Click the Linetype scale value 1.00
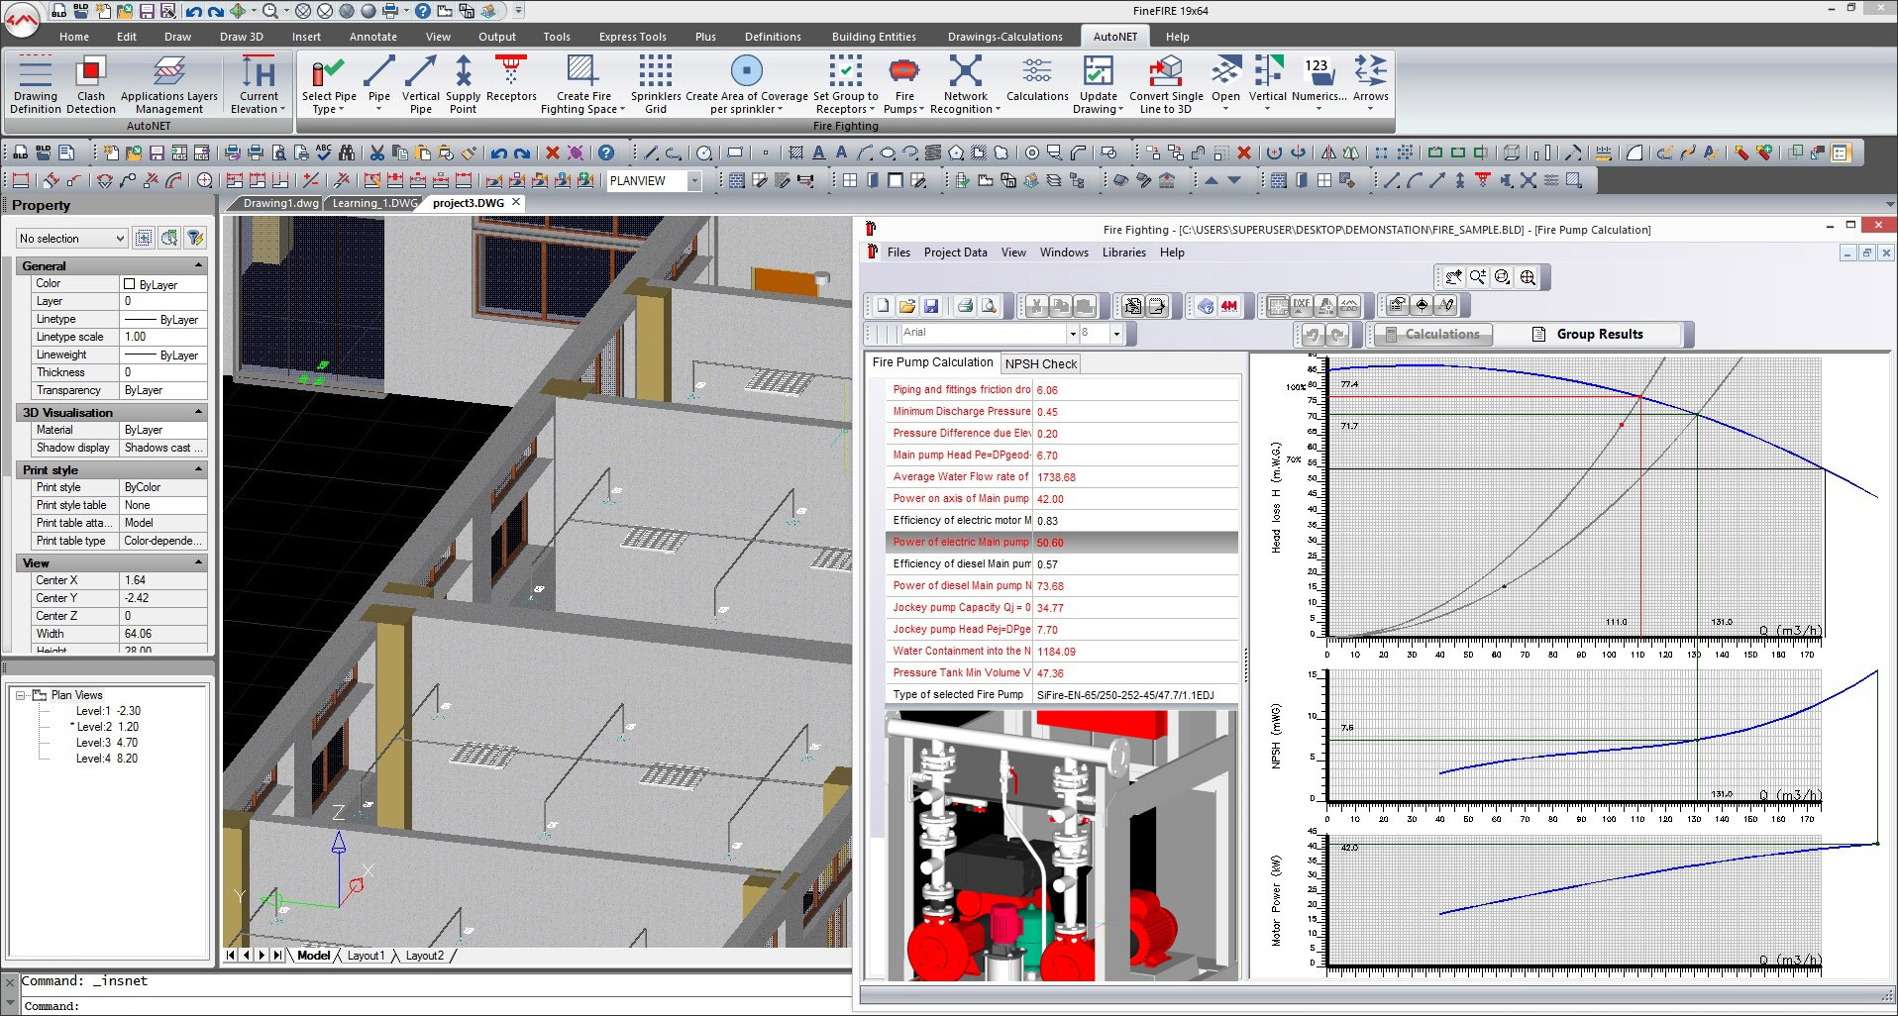1898x1016 pixels. tap(163, 337)
